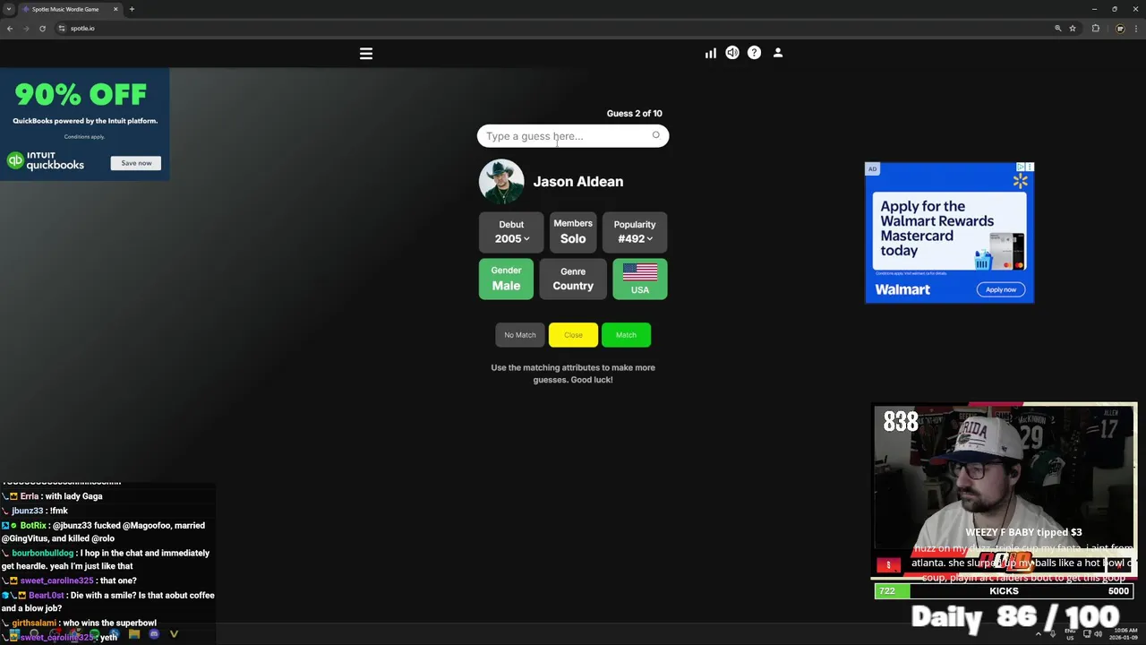Toggle the sound speaker icon
The width and height of the screenshot is (1146, 645).
(x=732, y=53)
